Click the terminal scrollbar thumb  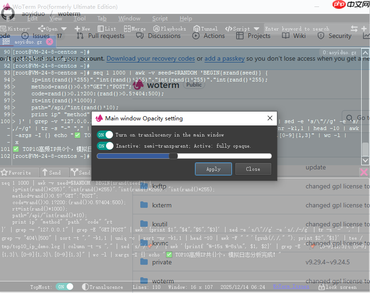tap(365, 150)
